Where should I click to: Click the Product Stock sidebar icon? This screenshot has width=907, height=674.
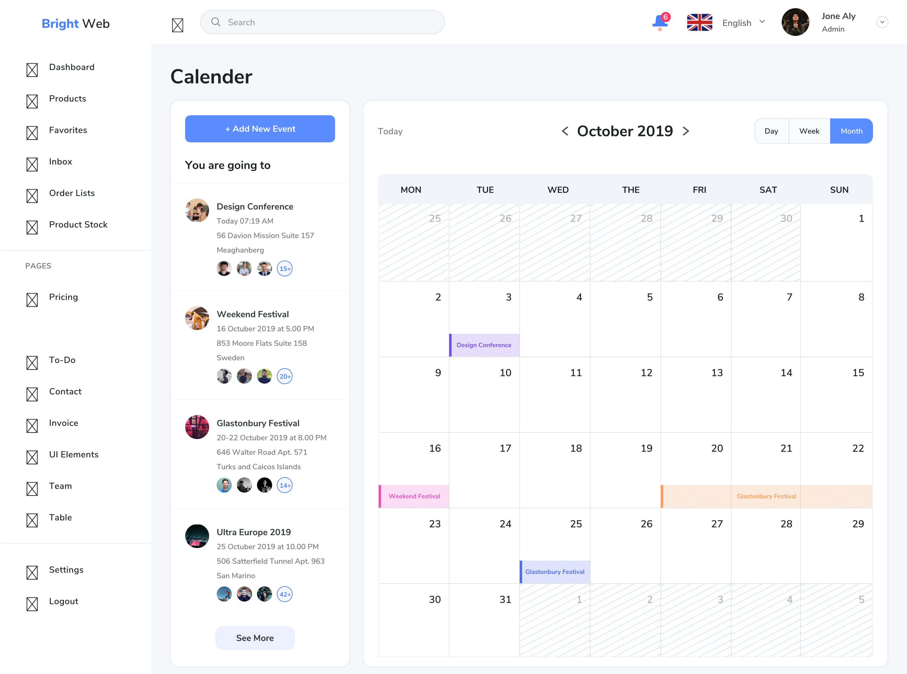tap(32, 225)
